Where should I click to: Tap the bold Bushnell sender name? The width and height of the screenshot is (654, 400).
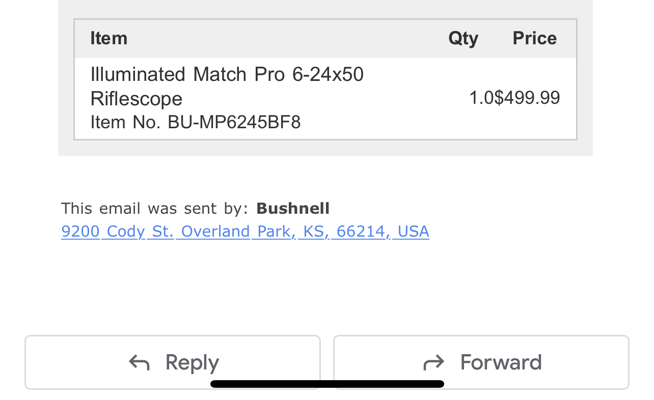coord(293,208)
